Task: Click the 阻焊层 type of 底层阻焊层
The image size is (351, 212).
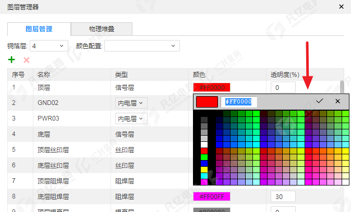Action: coord(125,197)
